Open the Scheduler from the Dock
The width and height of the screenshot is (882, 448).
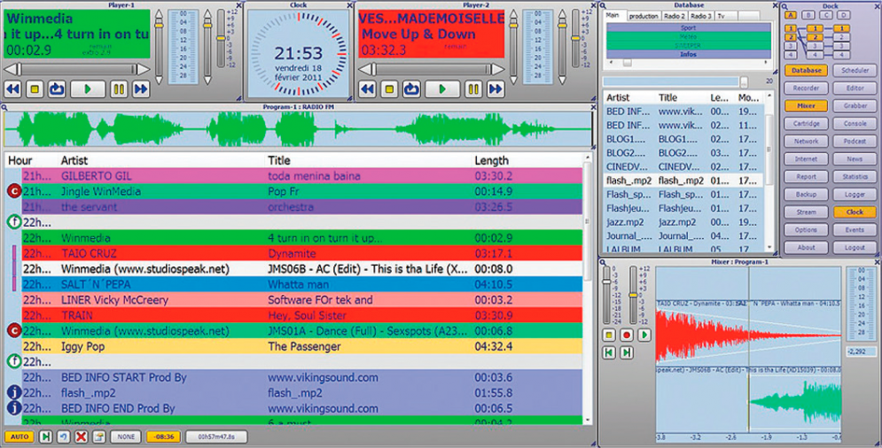coord(855,70)
